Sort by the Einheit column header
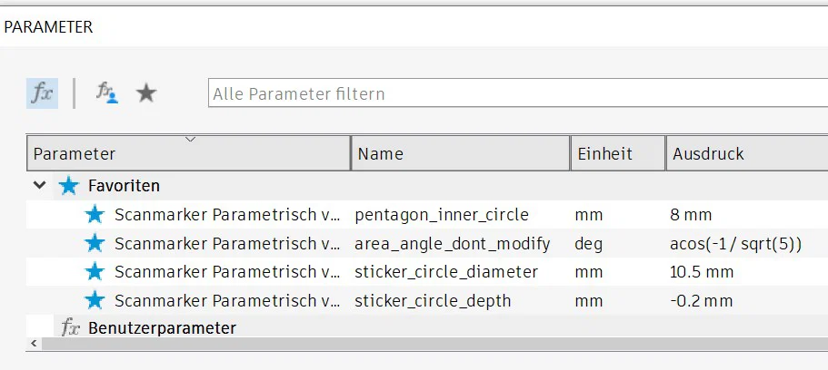 (616, 154)
